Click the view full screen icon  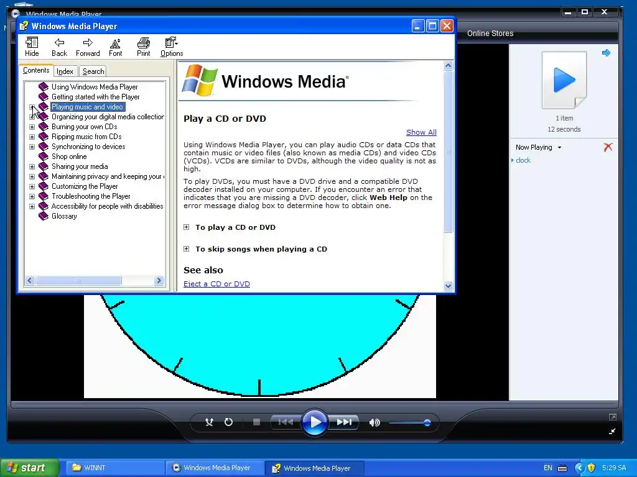pyautogui.click(x=612, y=417)
